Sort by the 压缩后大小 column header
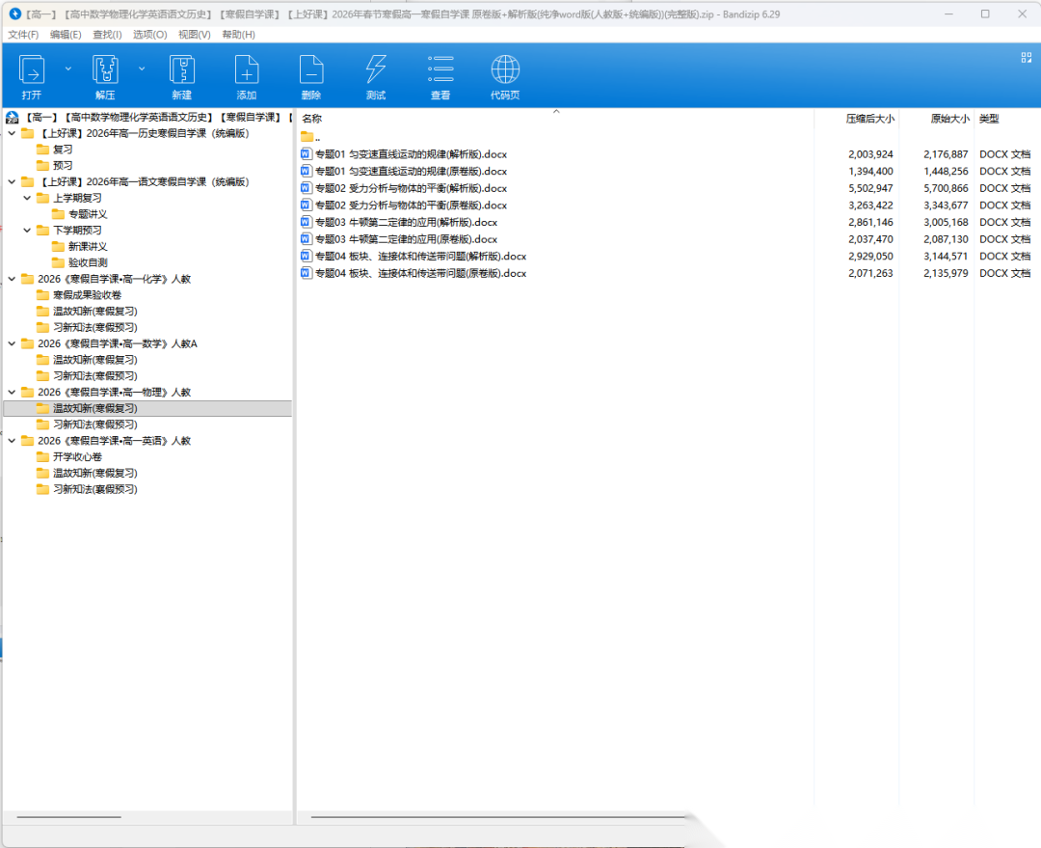Screen dimensions: 1041x848 point(869,119)
